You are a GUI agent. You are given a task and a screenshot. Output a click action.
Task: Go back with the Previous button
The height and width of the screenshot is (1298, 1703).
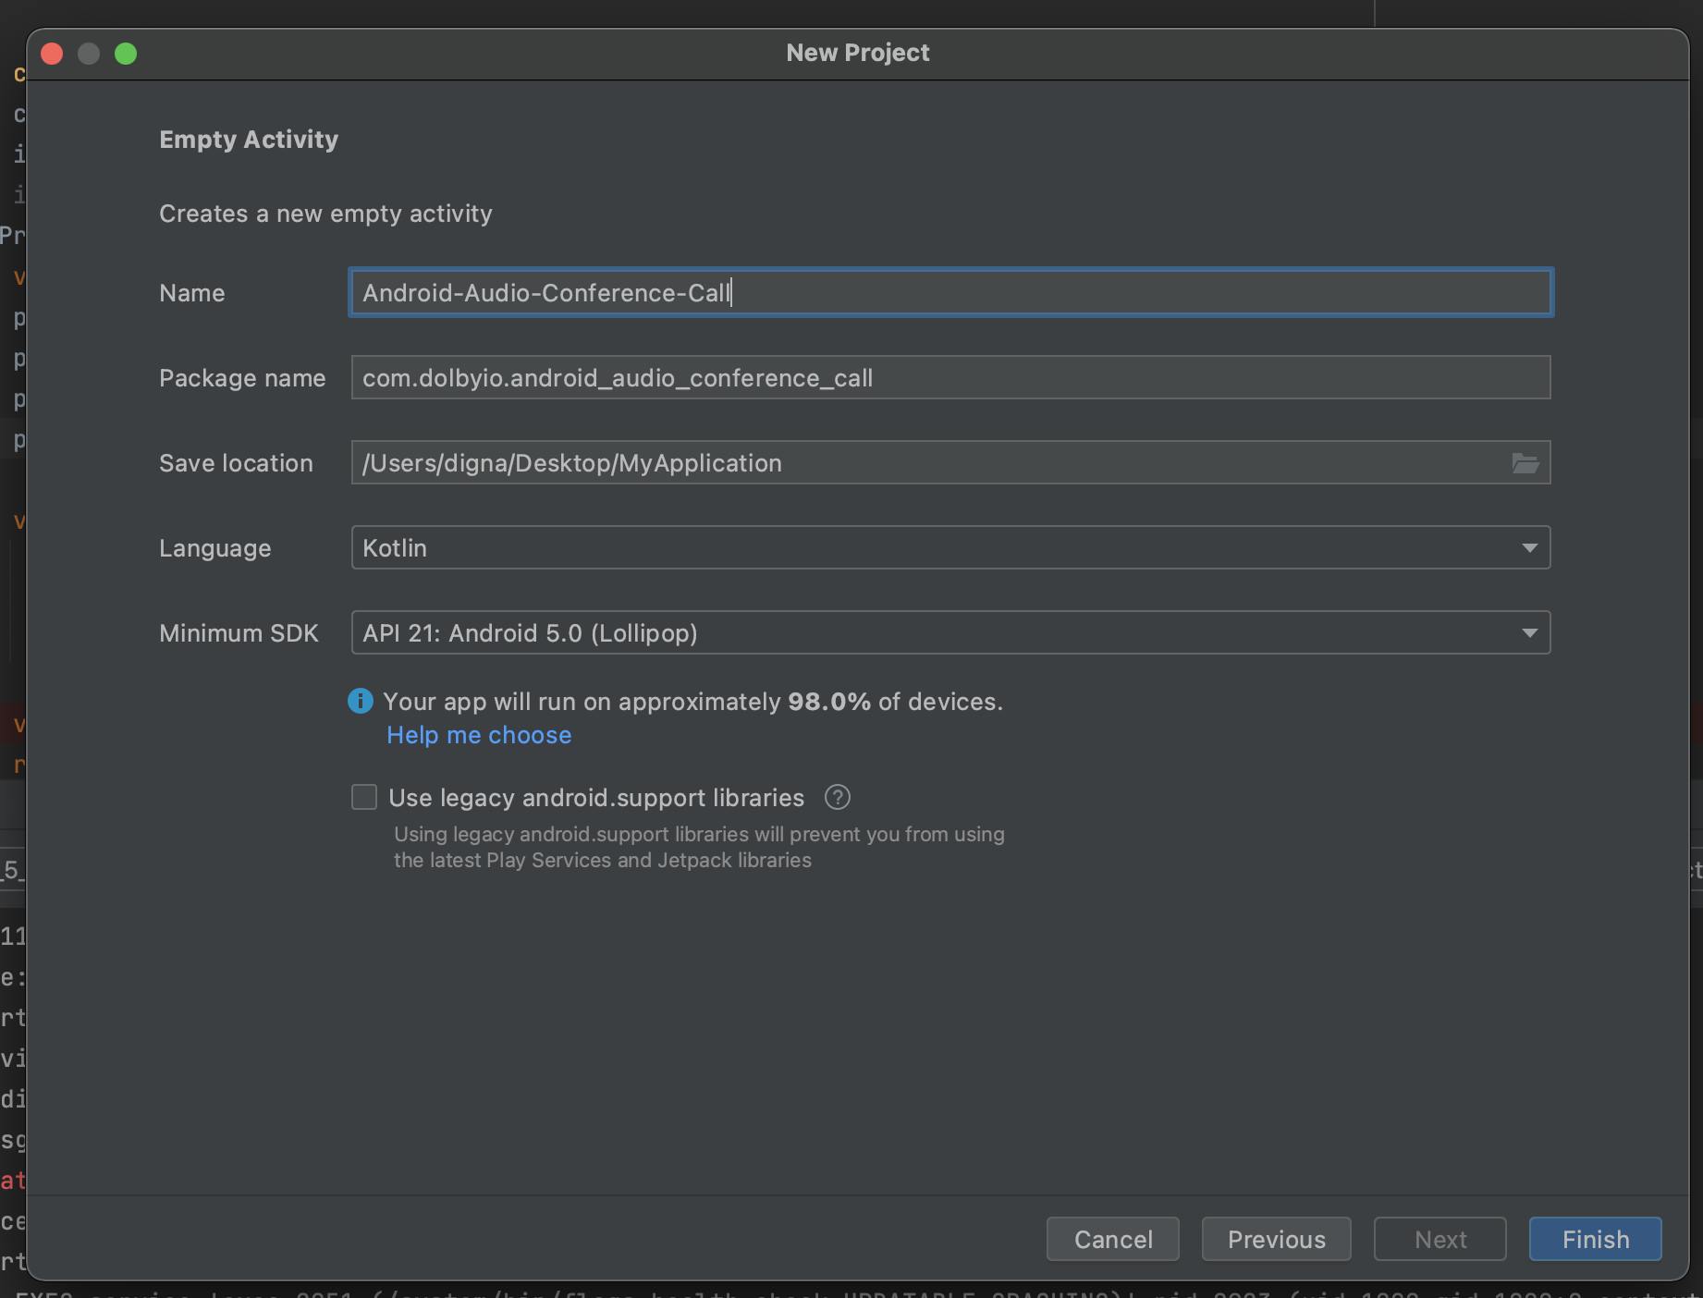tap(1276, 1239)
